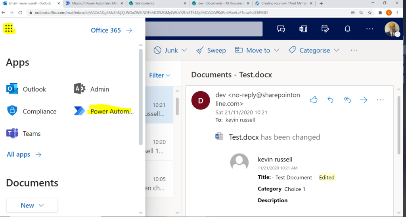Screen dimensions: 406x217
Task: Open more message actions ellipsis
Action: (380, 100)
